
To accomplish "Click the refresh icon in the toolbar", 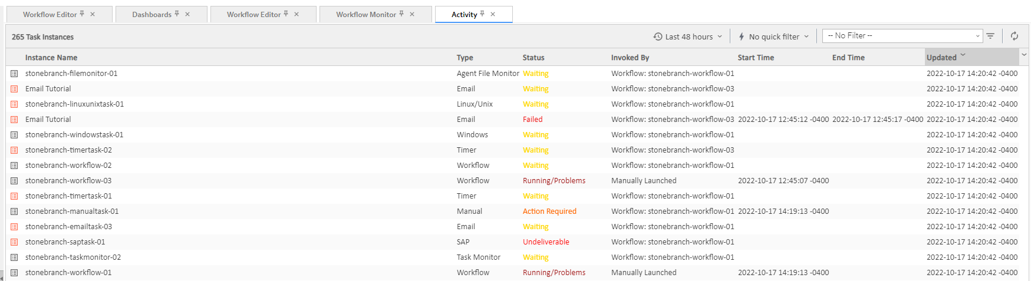I will (1014, 37).
